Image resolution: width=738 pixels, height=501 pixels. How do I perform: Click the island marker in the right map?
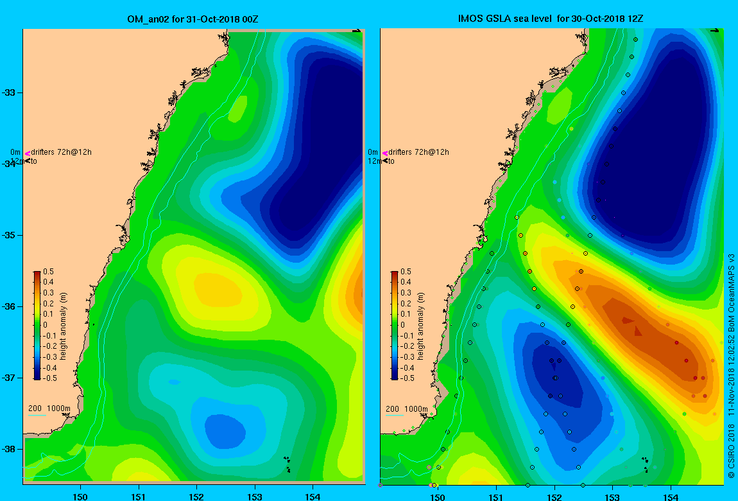tap(645, 464)
